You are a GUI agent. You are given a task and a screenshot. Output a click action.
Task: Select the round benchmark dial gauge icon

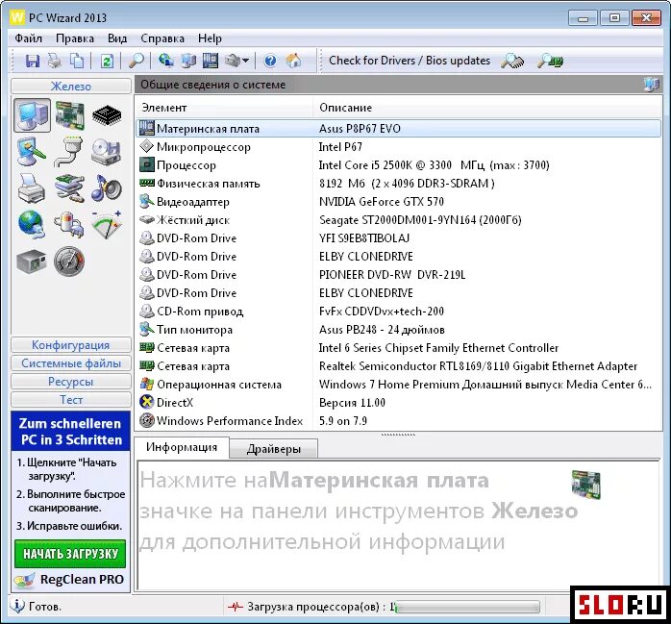point(69,262)
